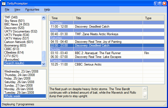Choose Monday, 28/Jan/2008 date
Screen dimensions: 168x108
[x=25, y=89]
